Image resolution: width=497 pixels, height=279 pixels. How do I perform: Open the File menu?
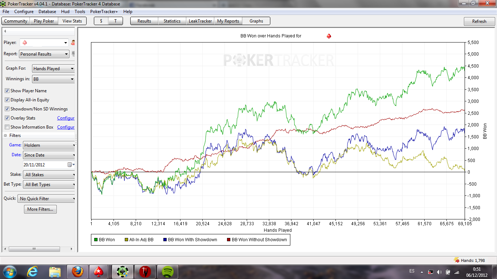click(6, 12)
